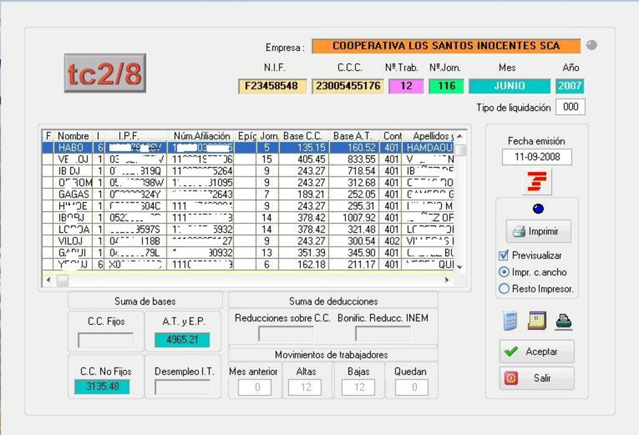Click the empty Desempleo I.T. field
This screenshot has width=639, height=435.
coord(183,387)
